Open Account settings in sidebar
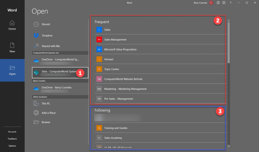Image resolution: width=259 pixels, height=152 pixels. click(x=12, y=132)
